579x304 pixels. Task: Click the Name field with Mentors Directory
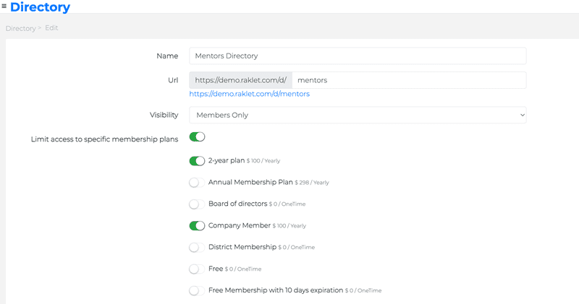coord(358,56)
